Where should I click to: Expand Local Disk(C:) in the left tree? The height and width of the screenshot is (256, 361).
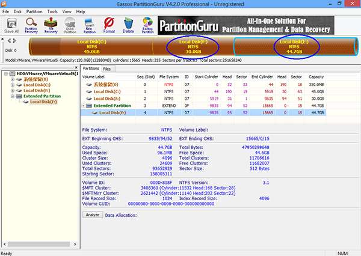[13, 86]
